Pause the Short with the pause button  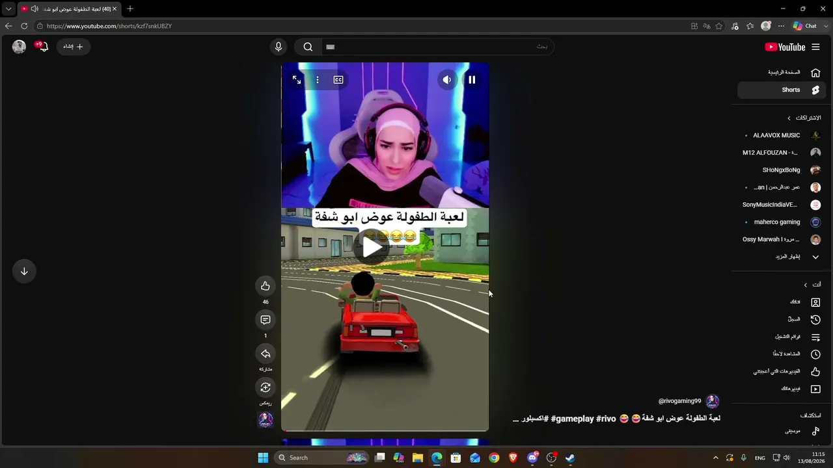pyautogui.click(x=472, y=80)
